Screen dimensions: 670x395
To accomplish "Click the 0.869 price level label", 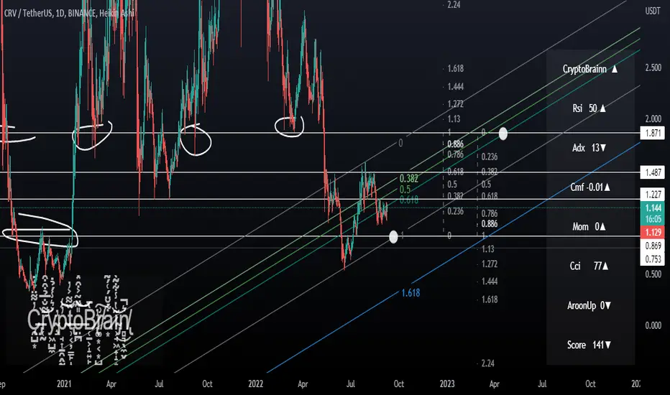I will point(653,246).
